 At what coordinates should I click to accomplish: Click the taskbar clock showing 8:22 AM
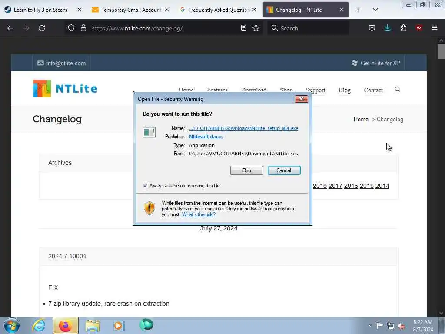point(422,326)
